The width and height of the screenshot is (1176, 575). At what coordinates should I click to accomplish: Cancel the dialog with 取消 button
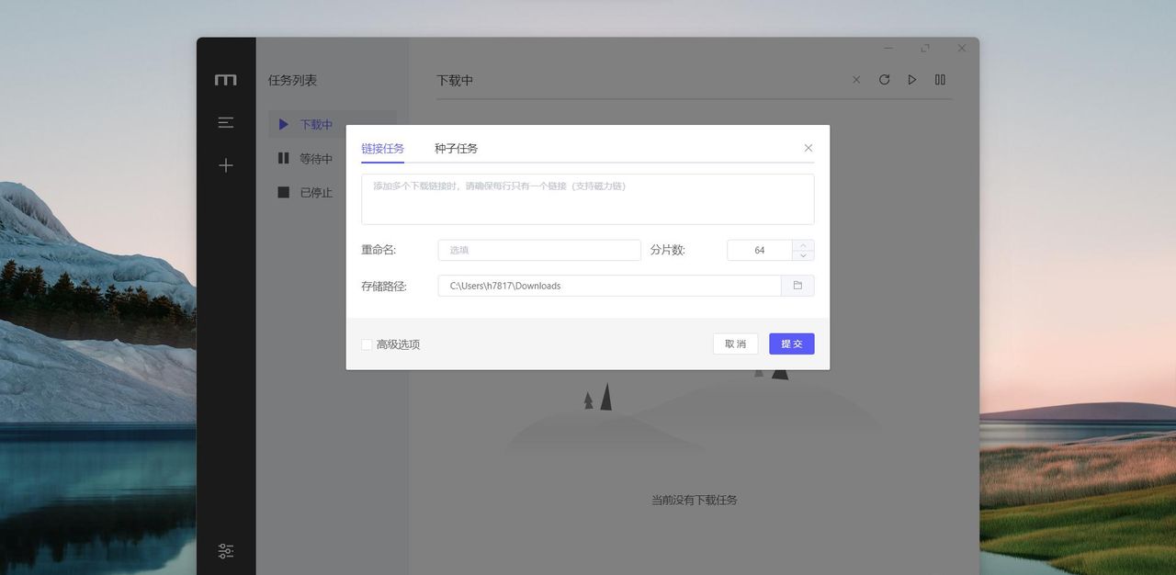735,344
